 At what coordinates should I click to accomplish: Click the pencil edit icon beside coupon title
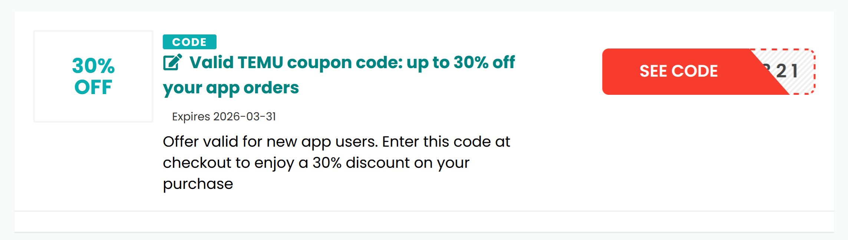click(x=173, y=62)
